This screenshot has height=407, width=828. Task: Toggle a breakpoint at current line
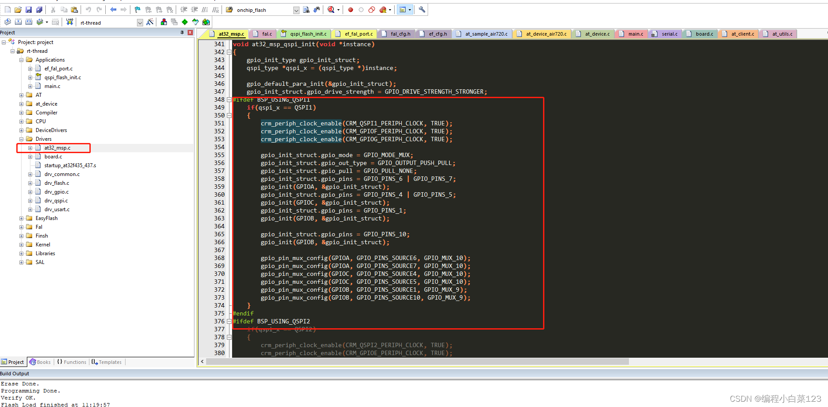[x=350, y=9]
